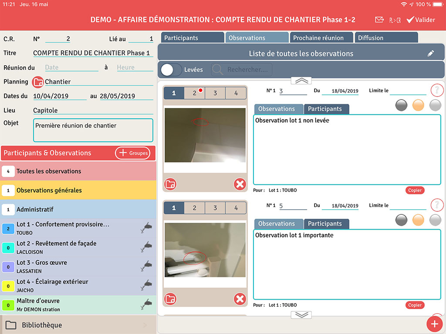
Task: Click the PL>CR conversion icon
Action: [x=395, y=20]
